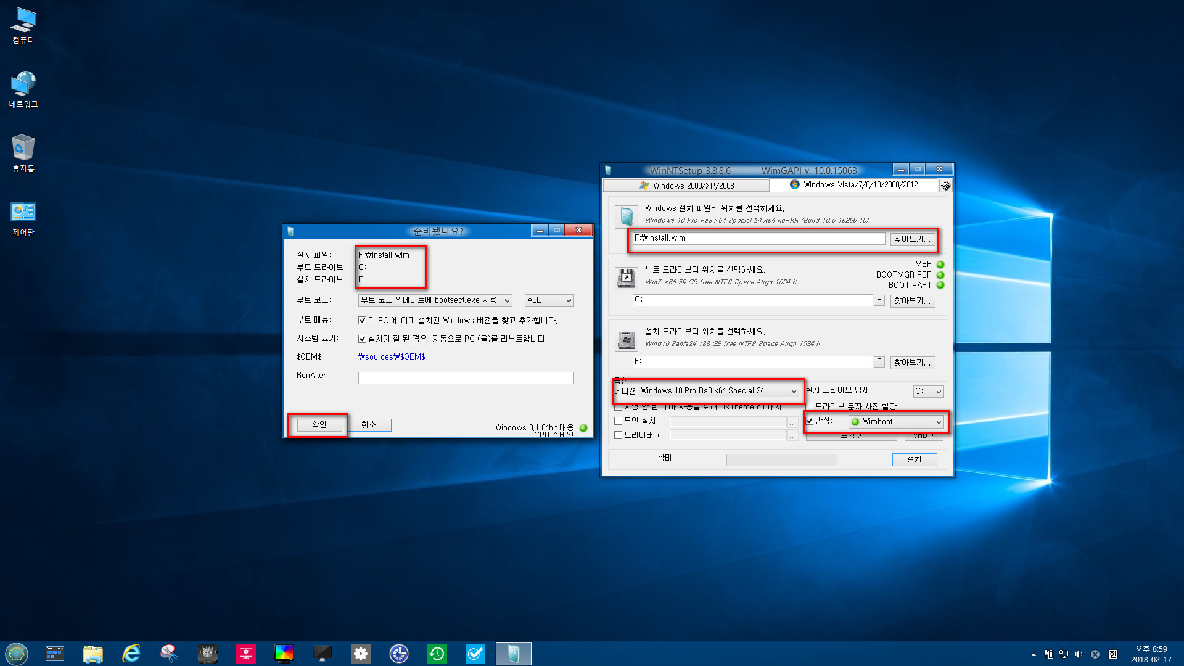Image resolution: width=1184 pixels, height=666 pixels.
Task: Open the ALL dropdown in the ready dialog
Action: 549,300
